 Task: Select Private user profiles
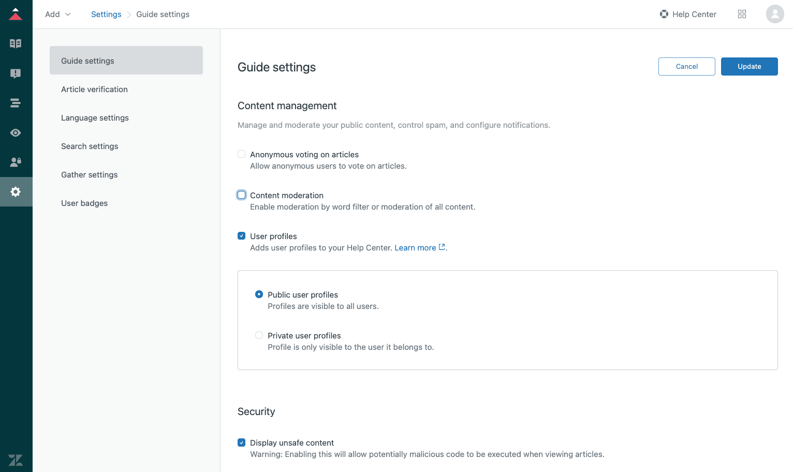pos(259,335)
